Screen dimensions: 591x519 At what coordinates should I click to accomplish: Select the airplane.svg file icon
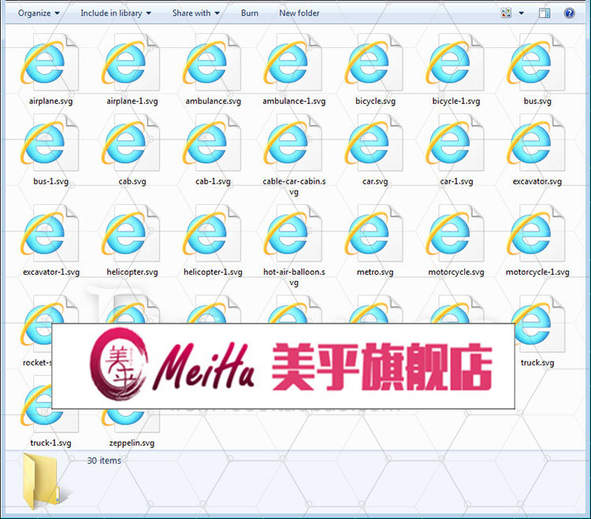click(x=50, y=62)
